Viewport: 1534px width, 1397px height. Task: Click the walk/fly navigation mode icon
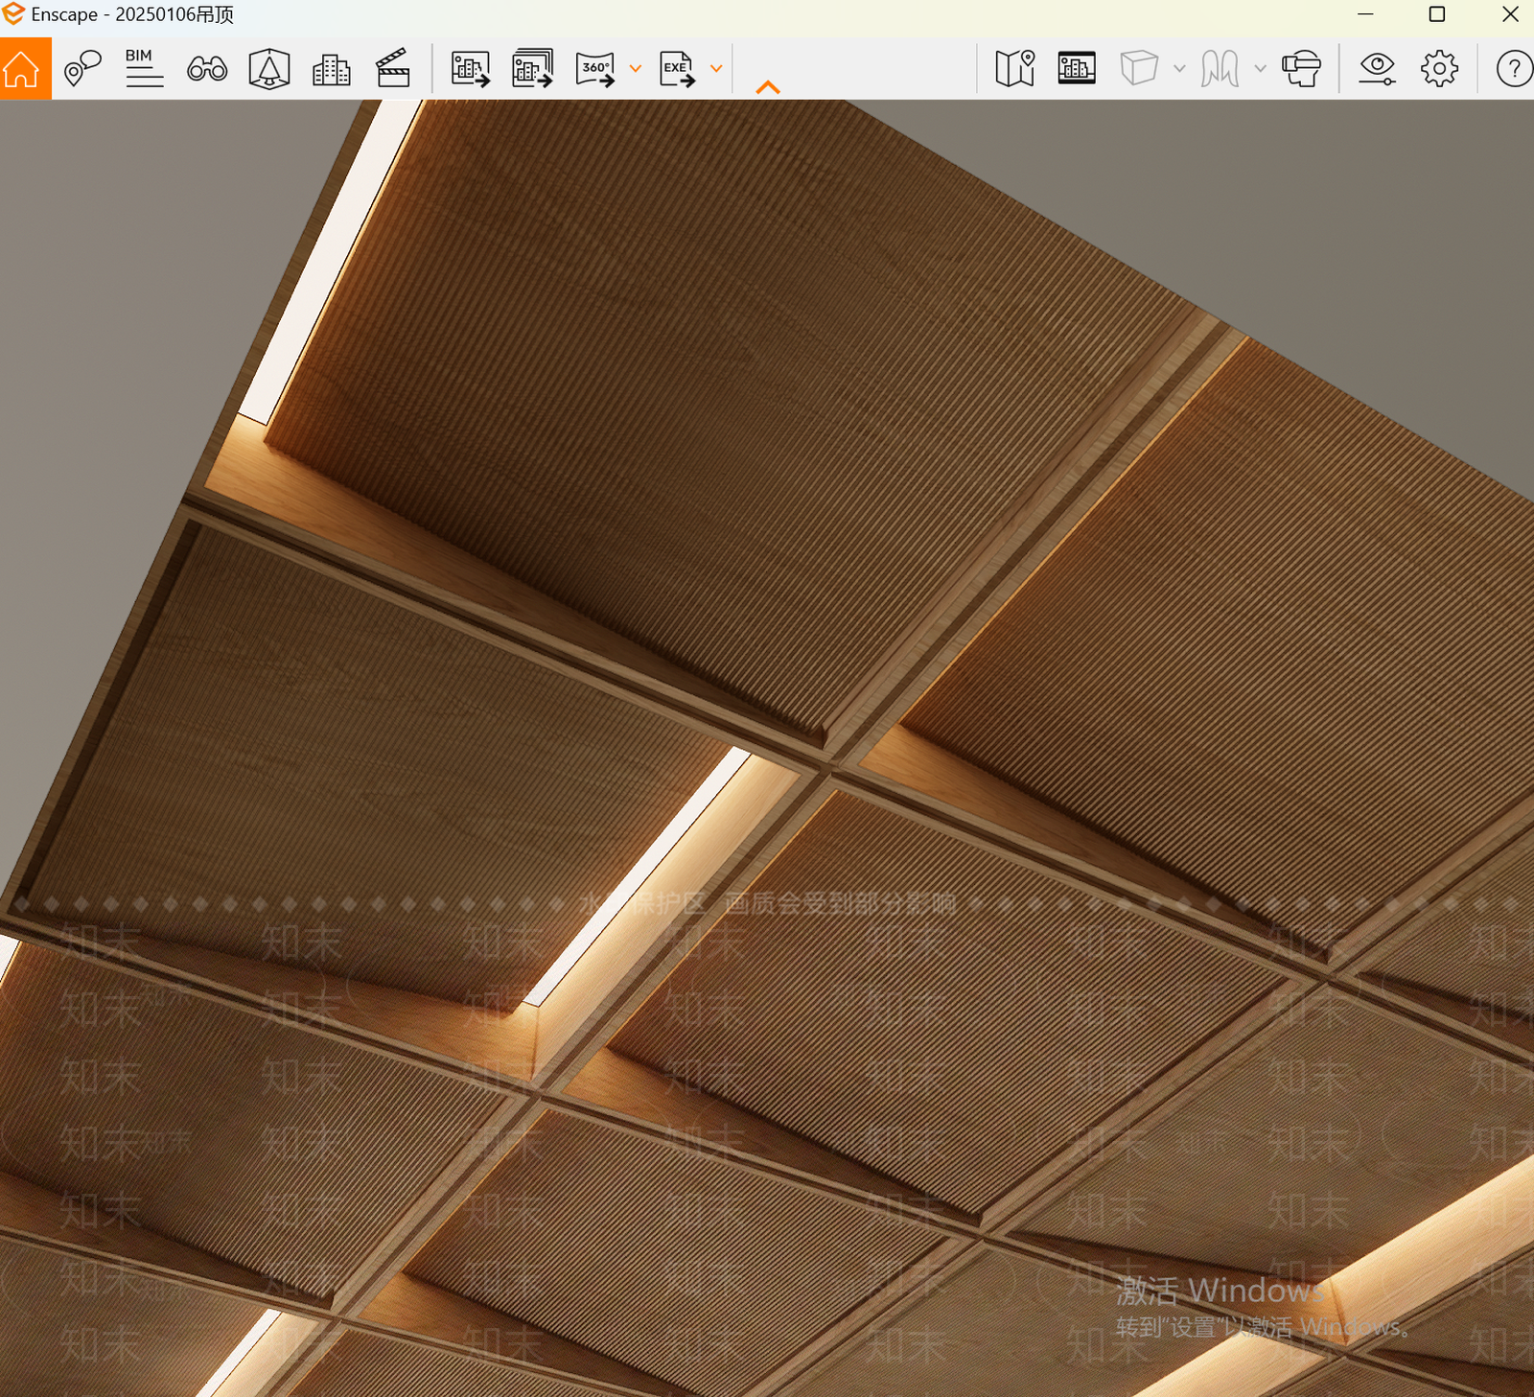pyautogui.click(x=1220, y=68)
